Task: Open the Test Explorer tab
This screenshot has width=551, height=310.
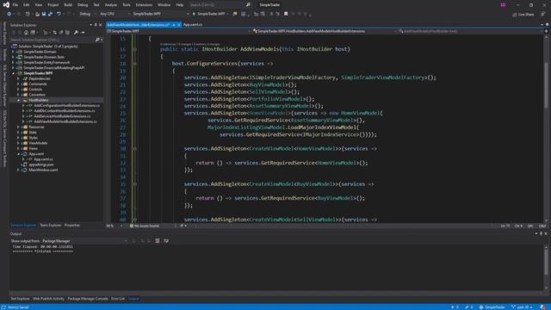Action: click(x=20, y=299)
